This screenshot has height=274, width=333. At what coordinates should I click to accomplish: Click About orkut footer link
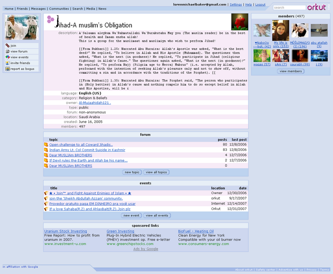point(244,270)
